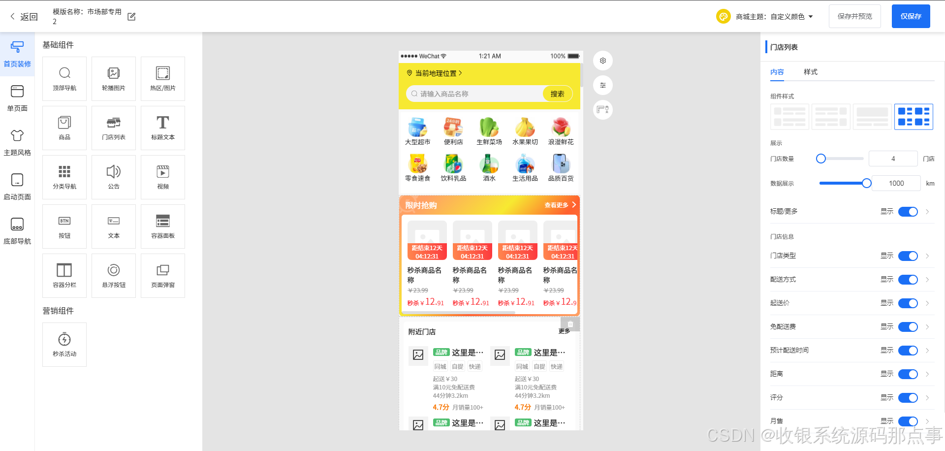Viewport: 945px width, 451px height.
Task: Switch to the 样式 tab
Action: (x=811, y=72)
